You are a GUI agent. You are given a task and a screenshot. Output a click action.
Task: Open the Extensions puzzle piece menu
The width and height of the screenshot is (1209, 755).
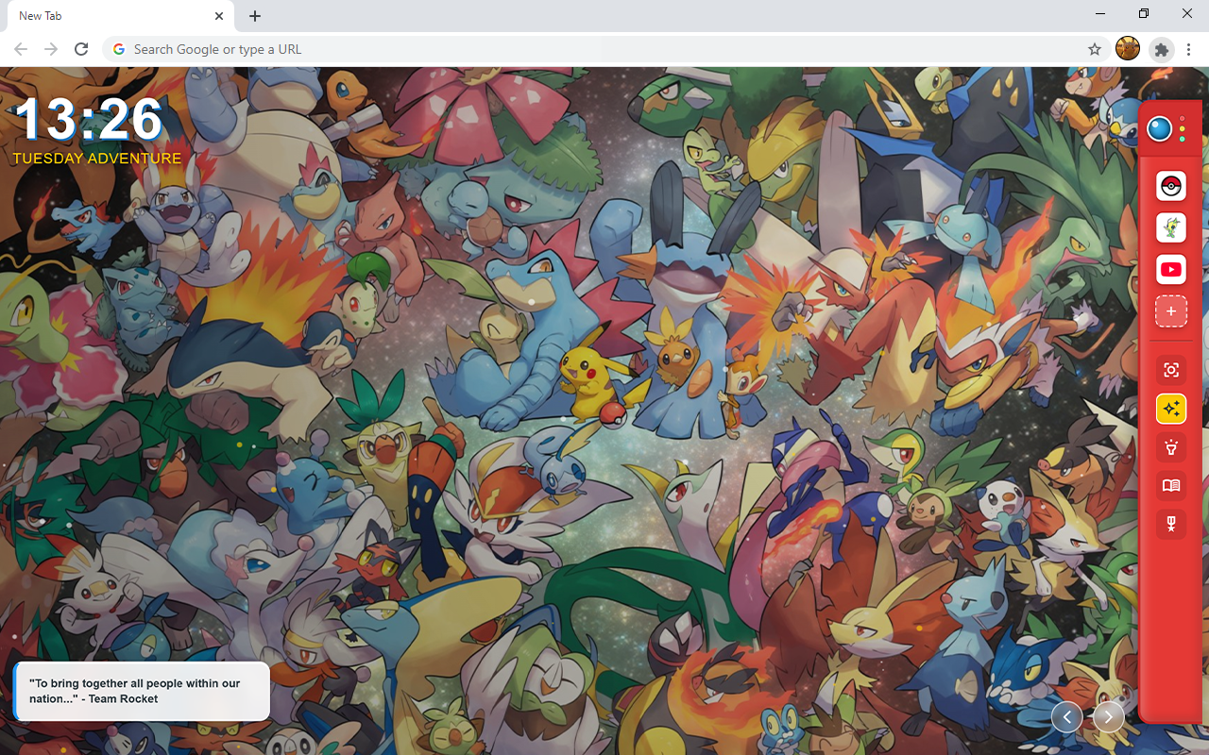[1162, 49]
